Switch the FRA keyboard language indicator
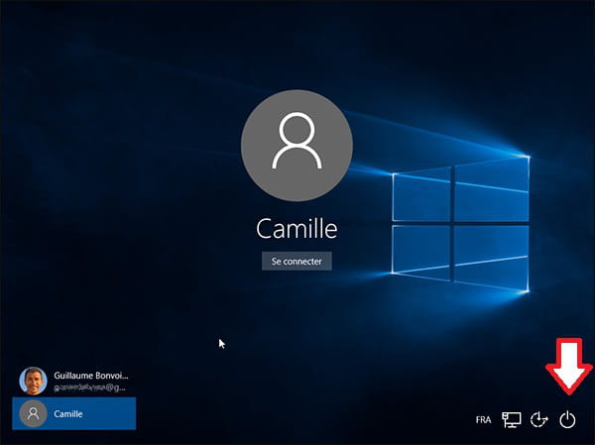The height and width of the screenshot is (445, 595). pos(483,420)
